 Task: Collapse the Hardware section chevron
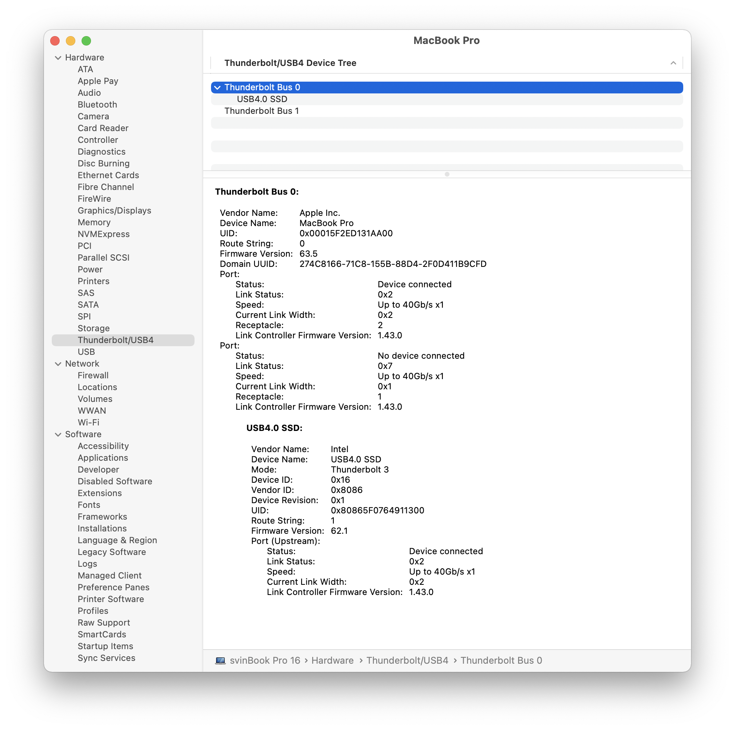(x=58, y=58)
